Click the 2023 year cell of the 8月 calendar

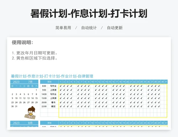pos(16,123)
